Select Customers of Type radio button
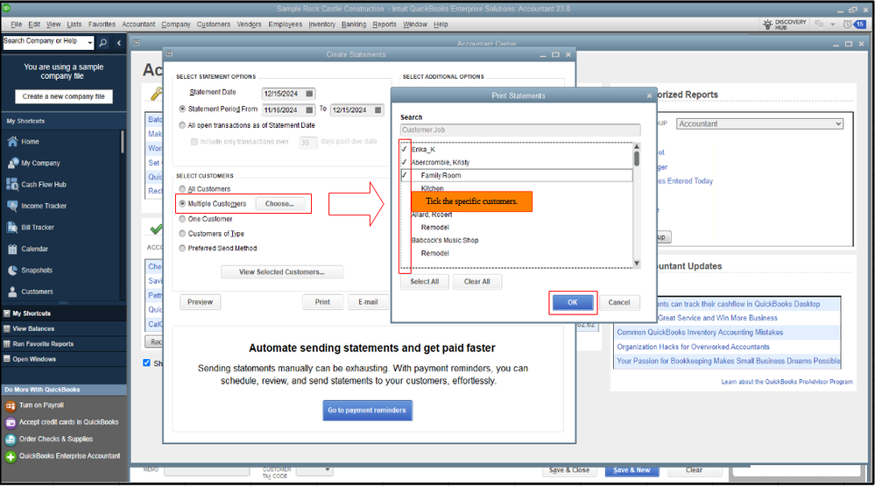The image size is (875, 486). point(182,234)
